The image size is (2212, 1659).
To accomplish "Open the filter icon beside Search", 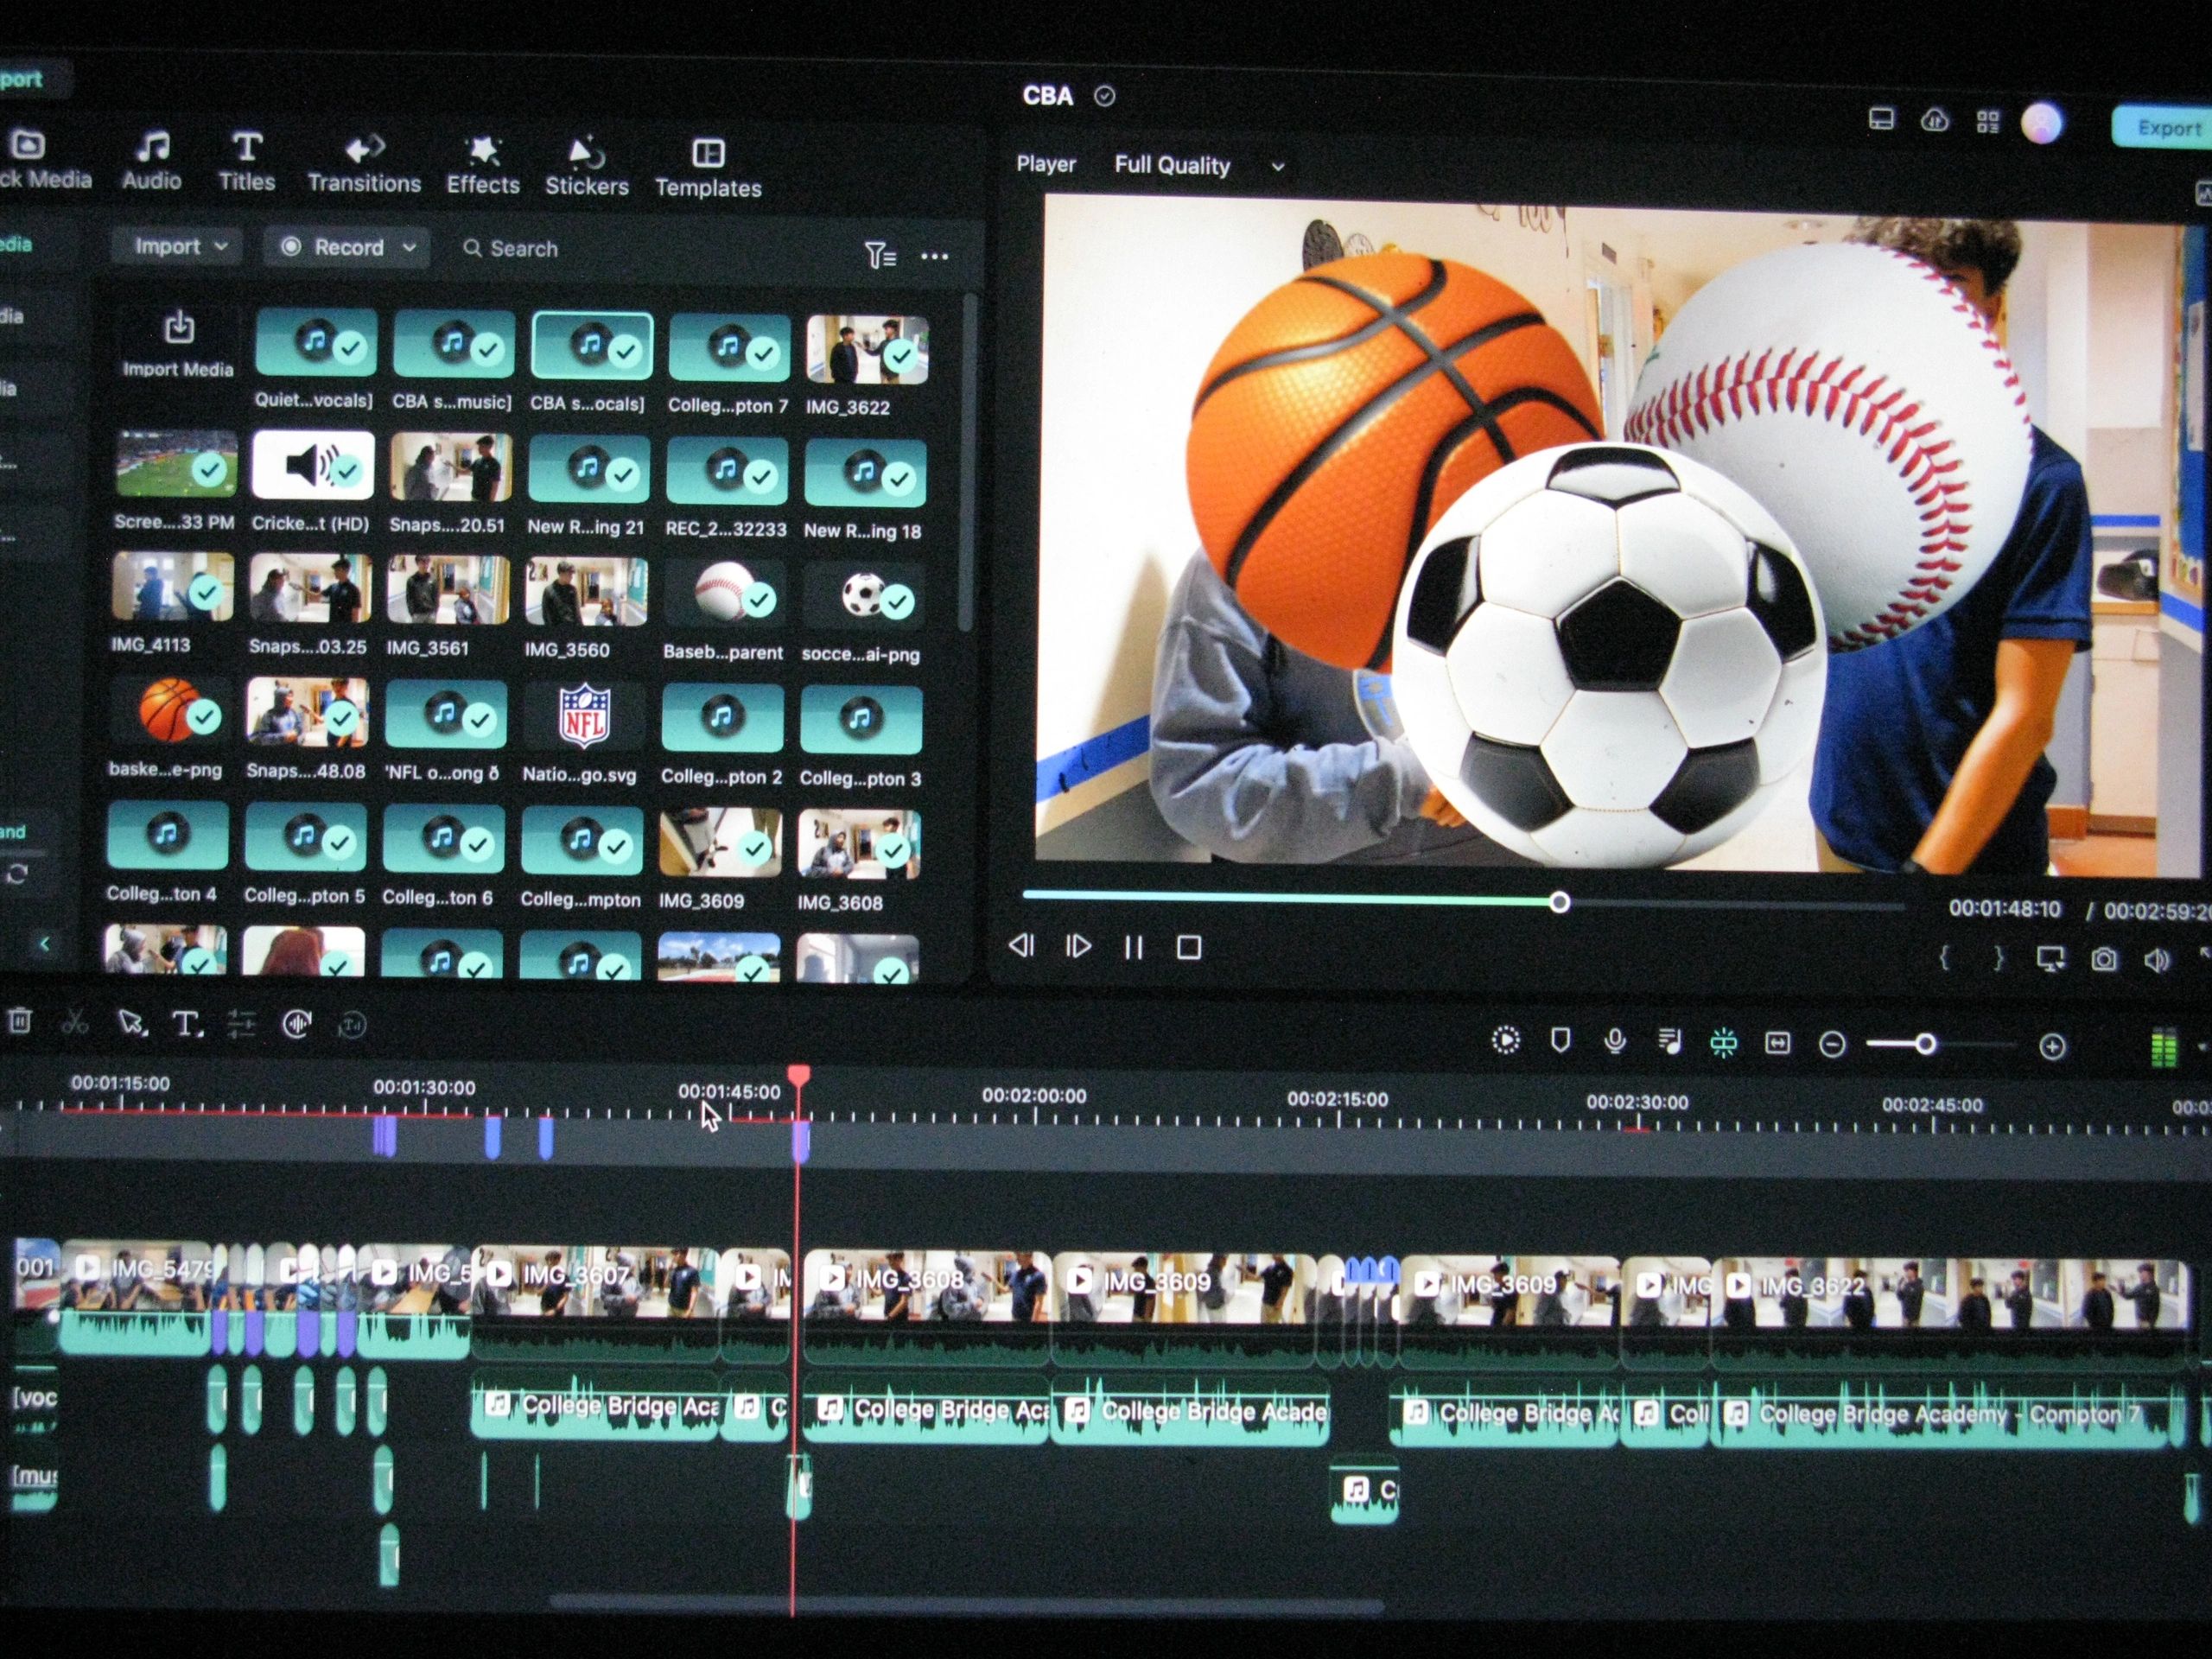I will coord(879,256).
